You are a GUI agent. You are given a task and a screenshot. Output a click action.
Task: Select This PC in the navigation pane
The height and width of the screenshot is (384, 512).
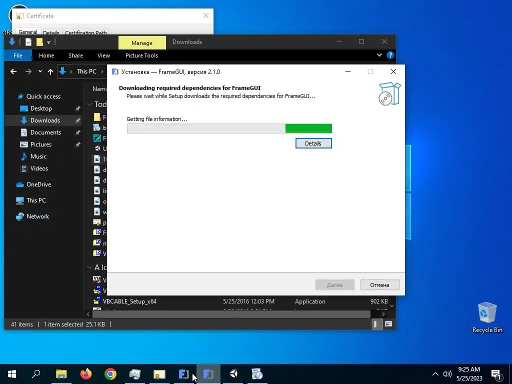click(36, 200)
